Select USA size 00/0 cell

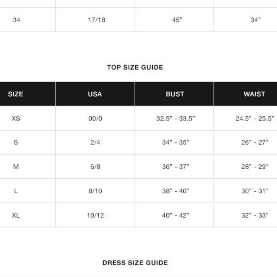point(95,118)
